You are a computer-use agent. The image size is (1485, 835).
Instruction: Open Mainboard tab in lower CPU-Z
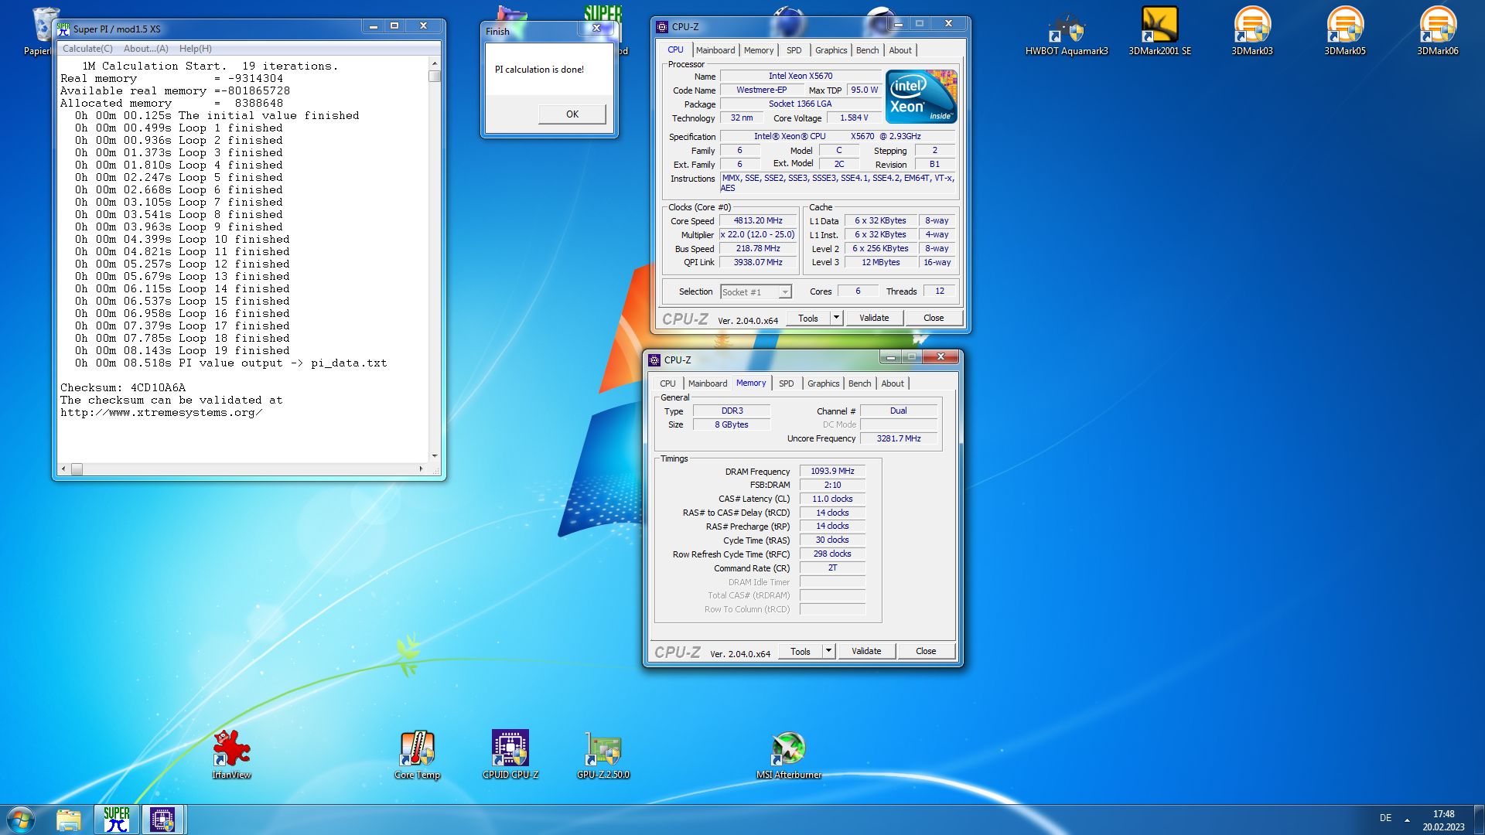click(x=708, y=383)
